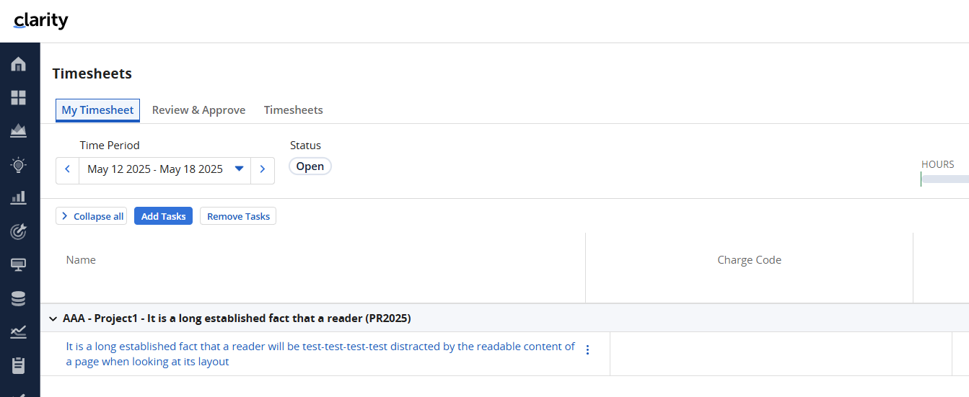Click the Collapse all button
969x397 pixels.
[x=92, y=216]
